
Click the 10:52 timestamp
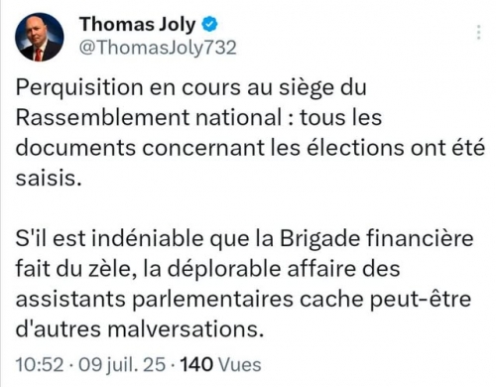pyautogui.click(x=40, y=364)
